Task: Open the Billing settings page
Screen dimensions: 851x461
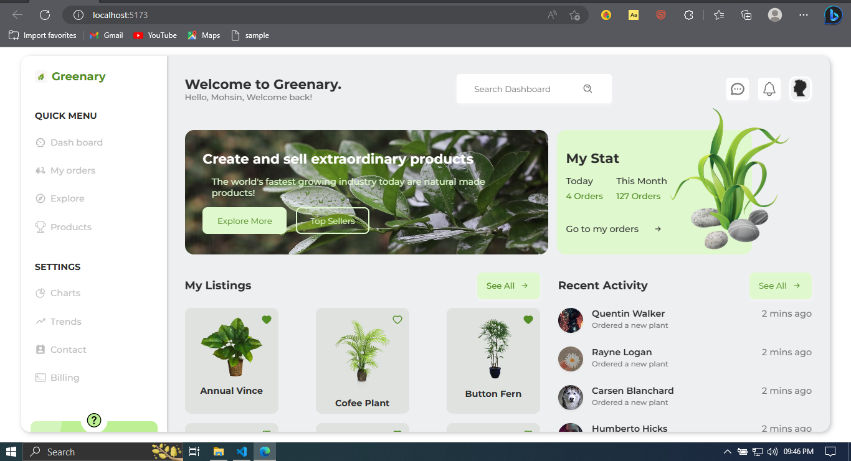Action: click(x=64, y=377)
